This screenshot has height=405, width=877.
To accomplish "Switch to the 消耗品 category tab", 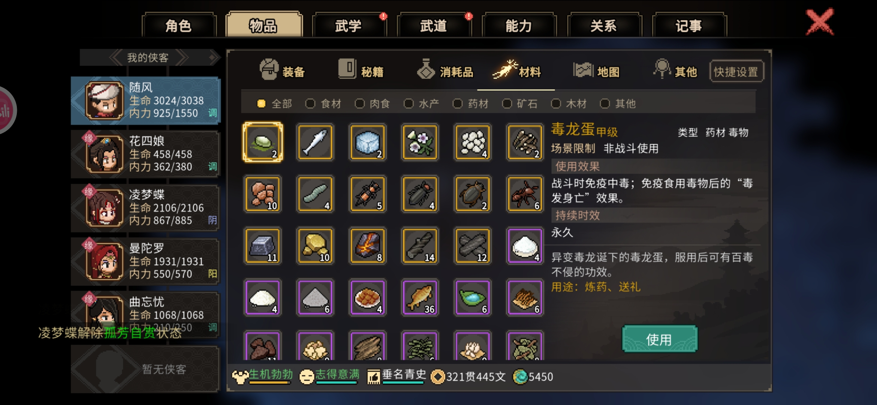I will [x=445, y=71].
